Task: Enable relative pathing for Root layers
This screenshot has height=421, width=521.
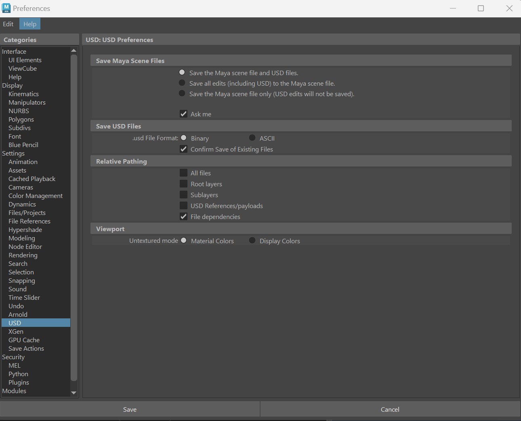Action: coord(183,184)
